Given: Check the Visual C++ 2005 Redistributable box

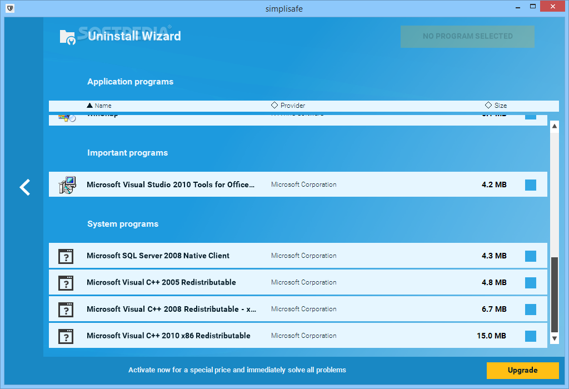Looking at the screenshot, I should (531, 283).
